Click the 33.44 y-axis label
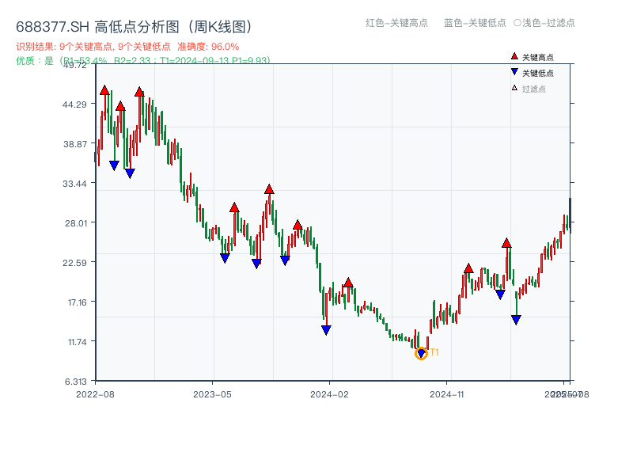Screen dimensions: 633x475 tap(74, 184)
